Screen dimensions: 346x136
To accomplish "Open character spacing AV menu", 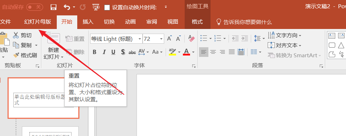I will pyautogui.click(x=143, y=52).
